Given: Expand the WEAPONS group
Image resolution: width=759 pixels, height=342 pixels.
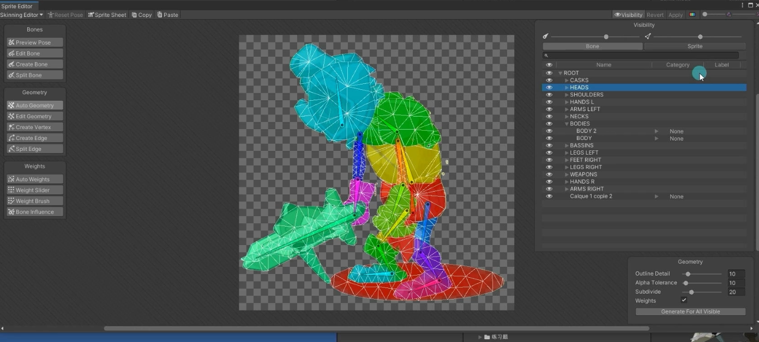Looking at the screenshot, I should click(x=567, y=174).
